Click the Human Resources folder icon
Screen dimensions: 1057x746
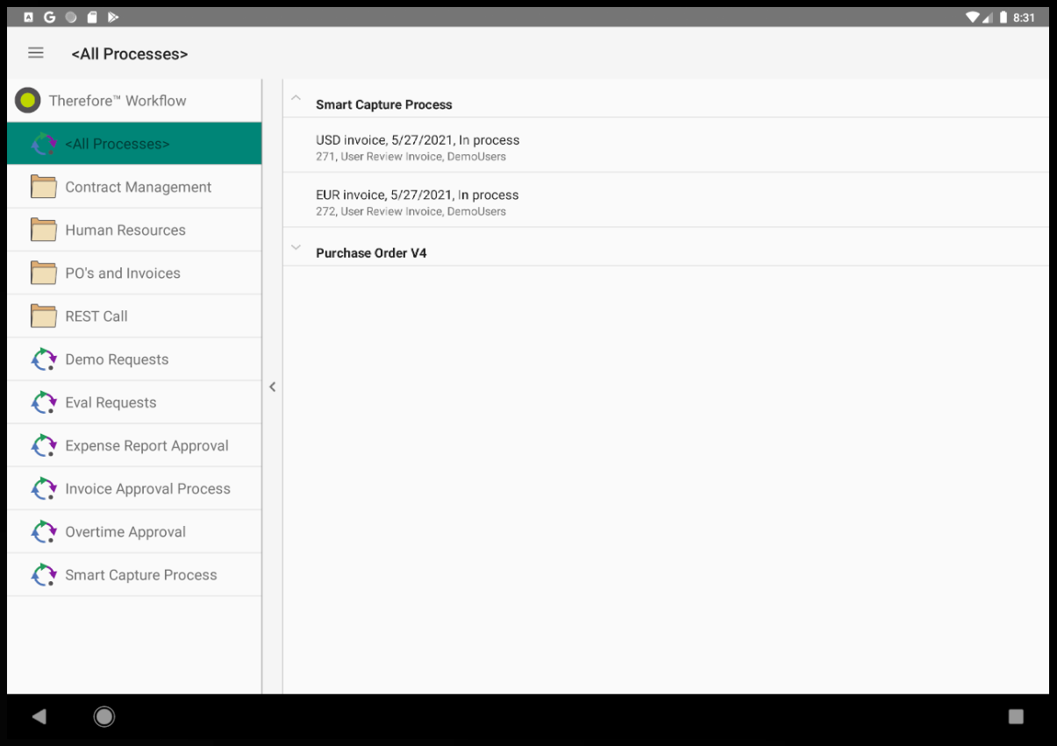[x=43, y=229]
